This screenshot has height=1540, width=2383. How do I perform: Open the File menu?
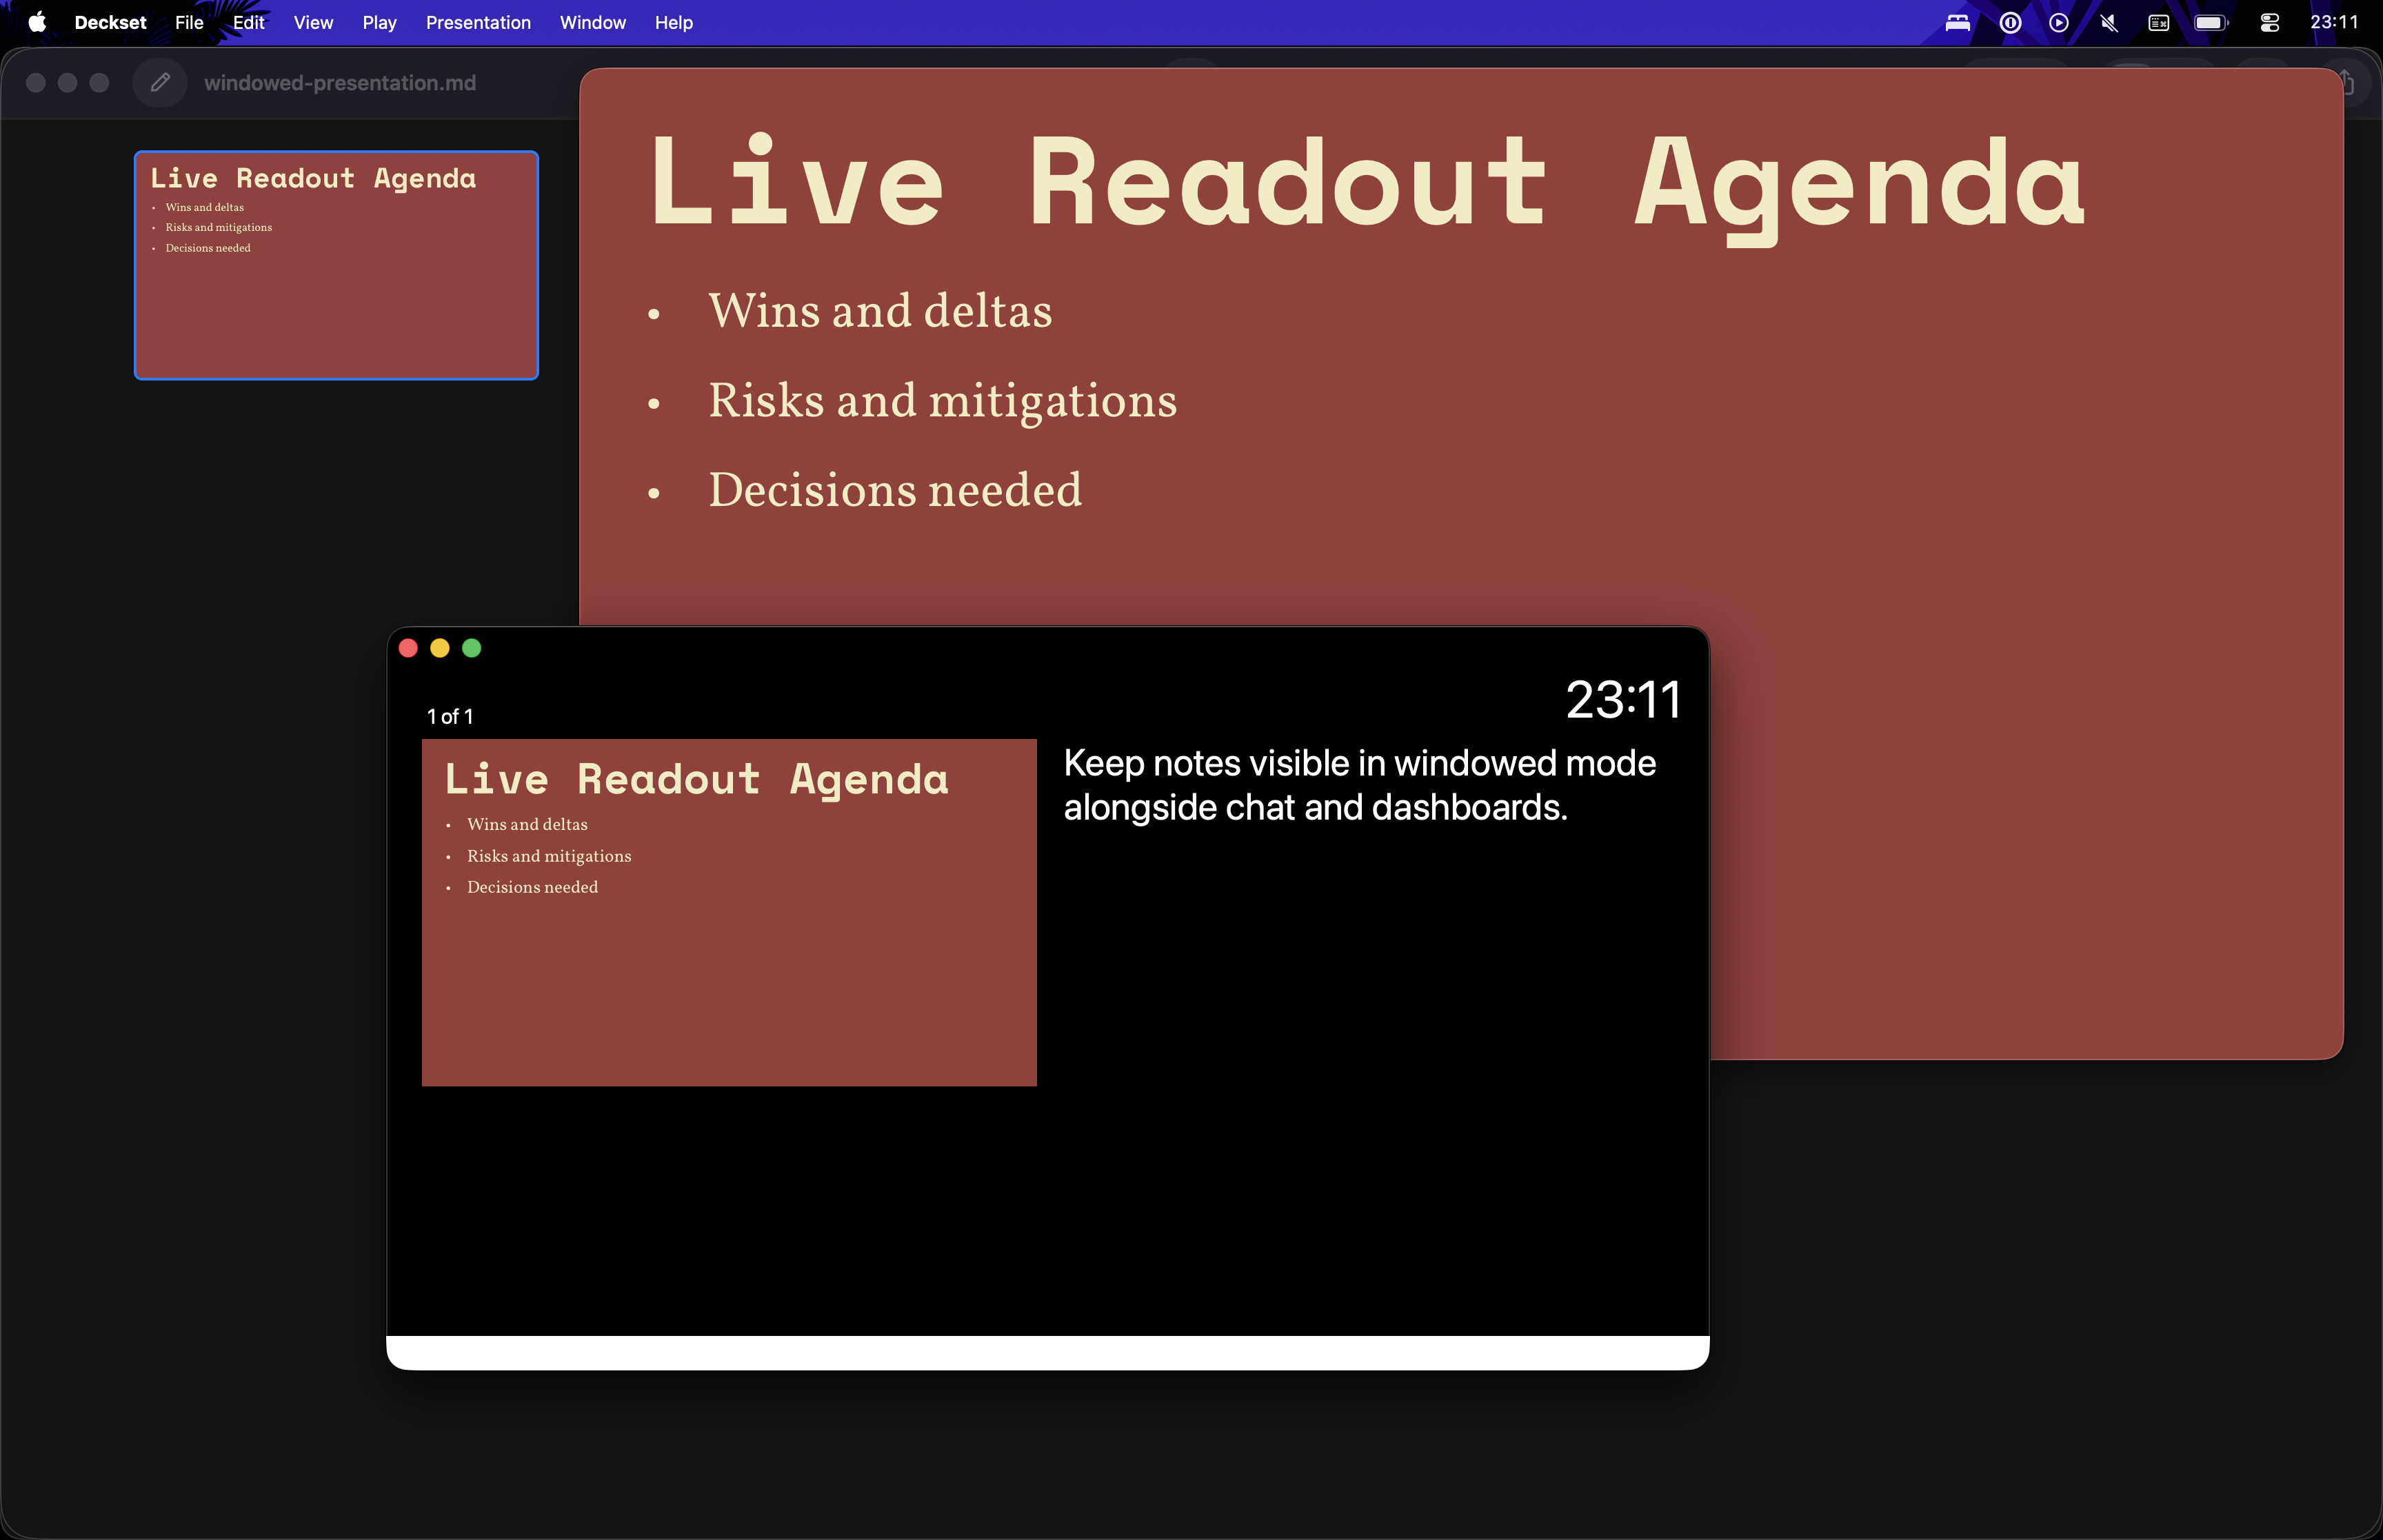pyautogui.click(x=188, y=22)
